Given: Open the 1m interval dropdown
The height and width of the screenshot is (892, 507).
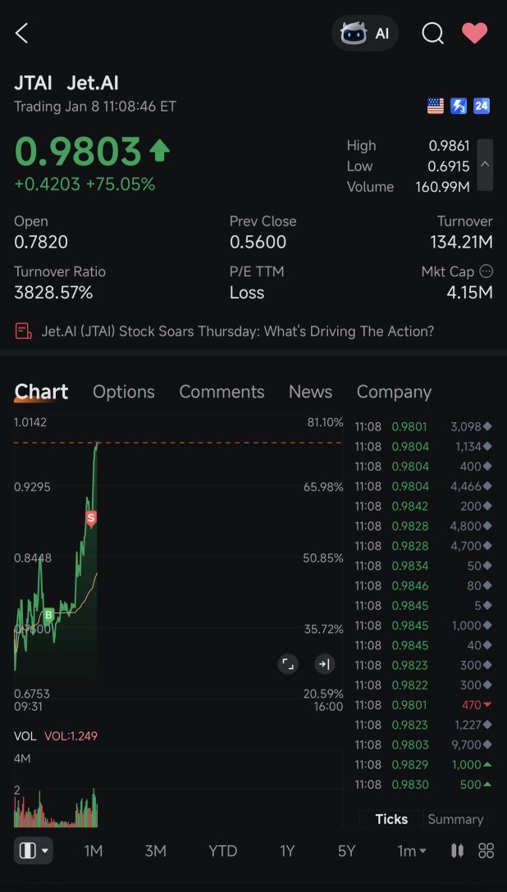Looking at the screenshot, I should (x=411, y=851).
